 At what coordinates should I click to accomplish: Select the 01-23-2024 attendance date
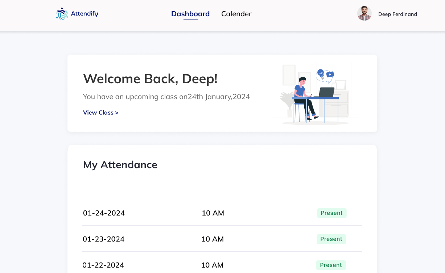tap(103, 239)
